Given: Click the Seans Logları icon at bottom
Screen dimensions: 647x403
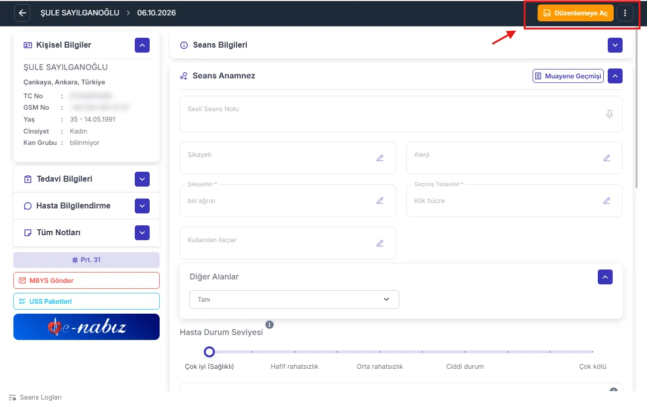Looking at the screenshot, I should [13, 398].
